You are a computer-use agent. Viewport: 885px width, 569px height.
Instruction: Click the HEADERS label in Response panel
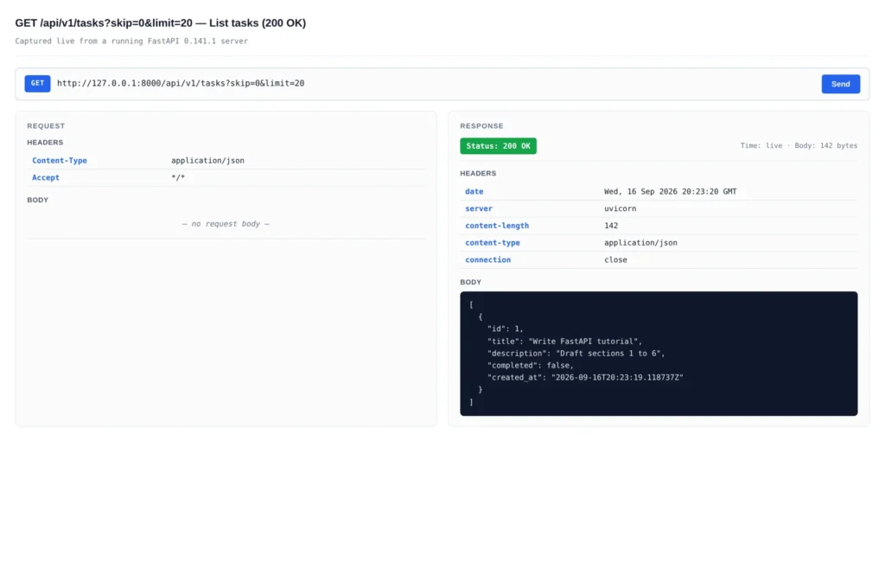coord(478,173)
